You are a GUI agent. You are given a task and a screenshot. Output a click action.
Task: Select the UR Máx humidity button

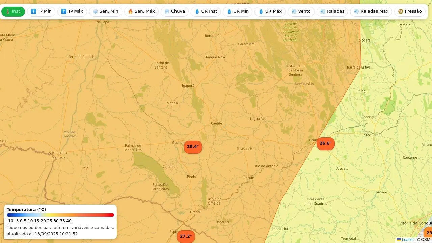(x=270, y=11)
